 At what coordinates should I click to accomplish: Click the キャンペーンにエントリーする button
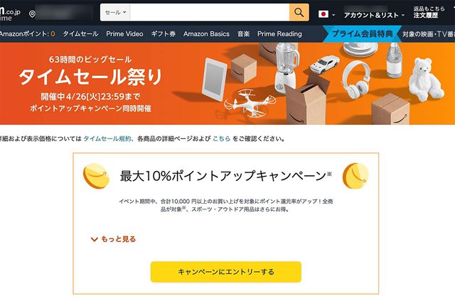[x=226, y=272]
